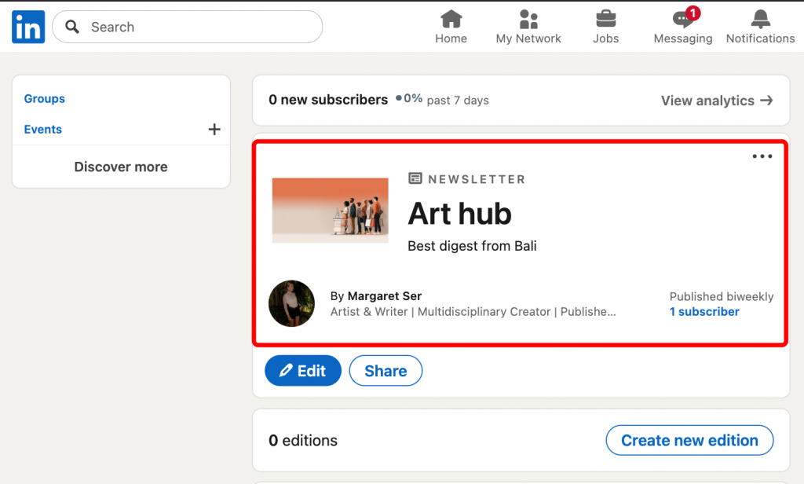Click the Art hub newsletter cover thumbnail
The image size is (804, 484).
point(331,210)
